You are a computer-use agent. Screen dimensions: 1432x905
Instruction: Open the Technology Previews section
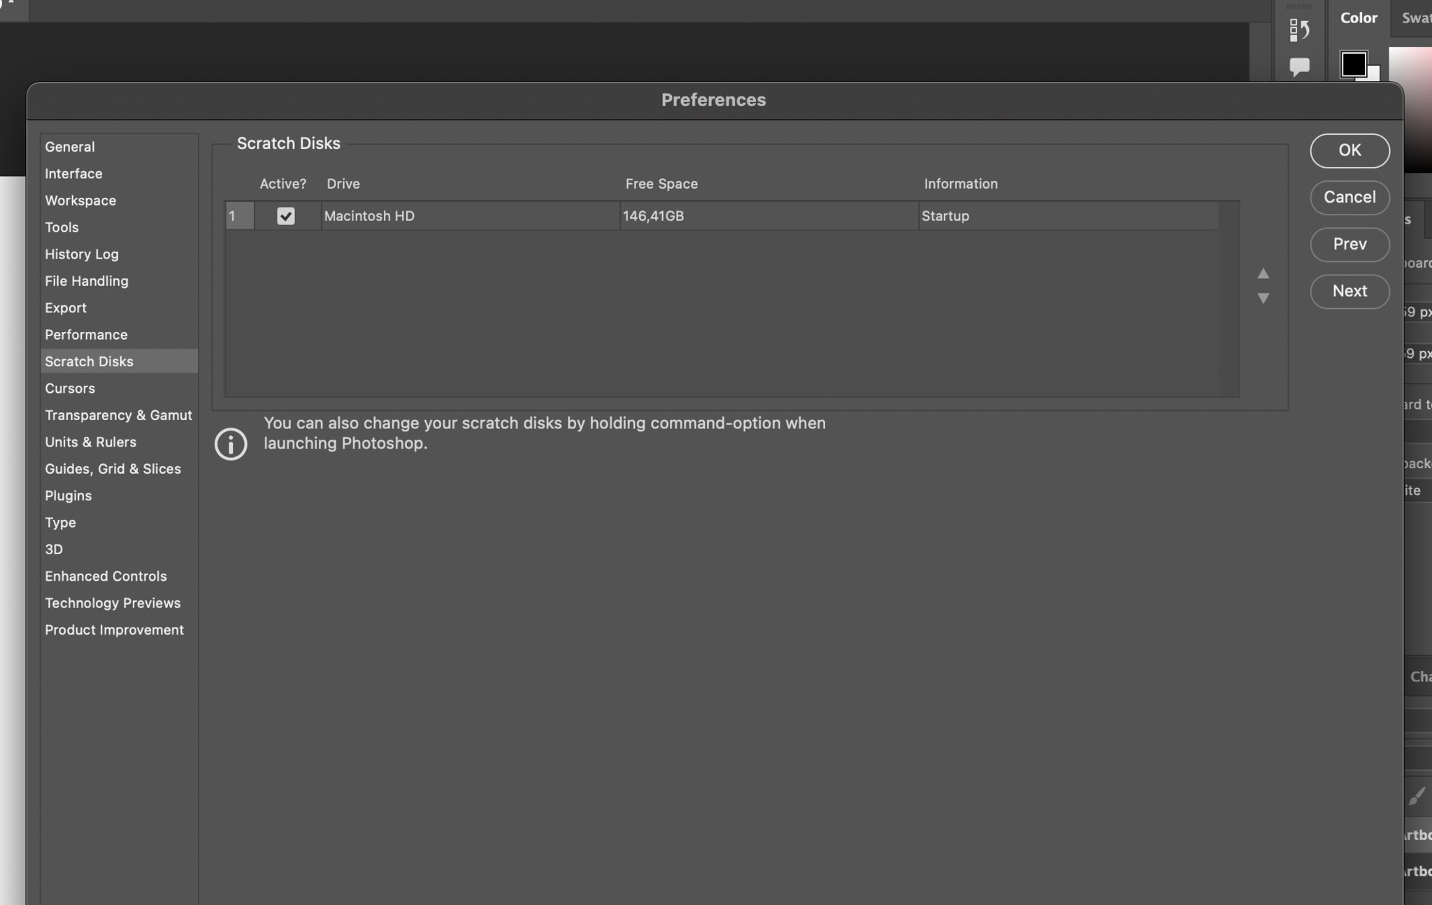click(112, 602)
